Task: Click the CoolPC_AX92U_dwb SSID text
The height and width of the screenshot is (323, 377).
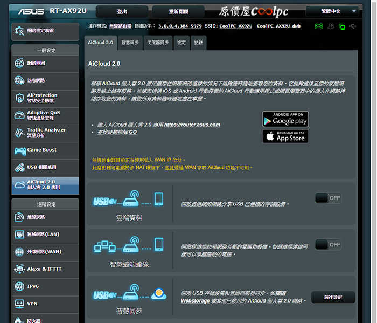Action: pyautogui.click(x=278, y=26)
